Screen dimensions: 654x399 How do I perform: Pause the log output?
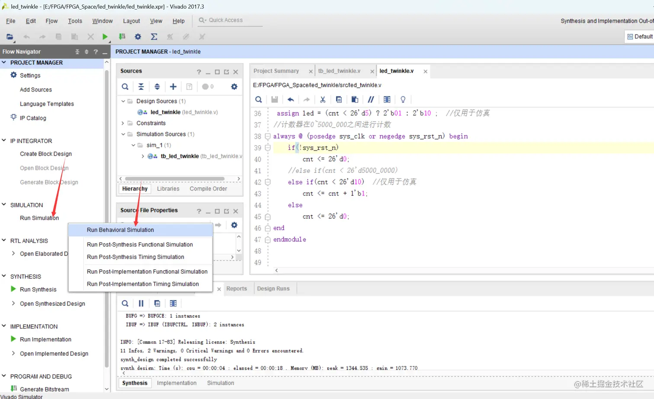point(141,303)
